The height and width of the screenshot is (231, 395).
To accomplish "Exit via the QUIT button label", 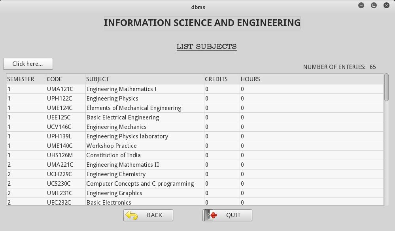I will pos(233,215).
